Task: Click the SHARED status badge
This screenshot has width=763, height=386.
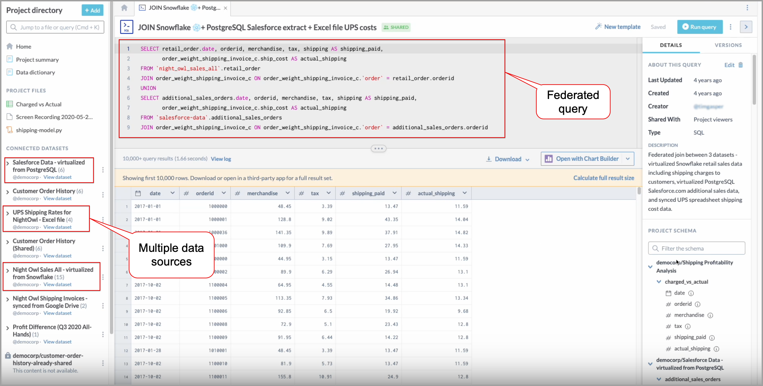Action: pos(396,27)
